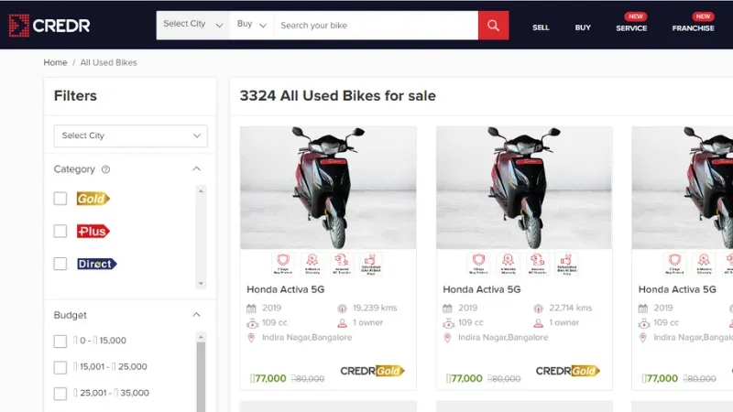Click odometer icon beside 19,239 kms

point(342,309)
